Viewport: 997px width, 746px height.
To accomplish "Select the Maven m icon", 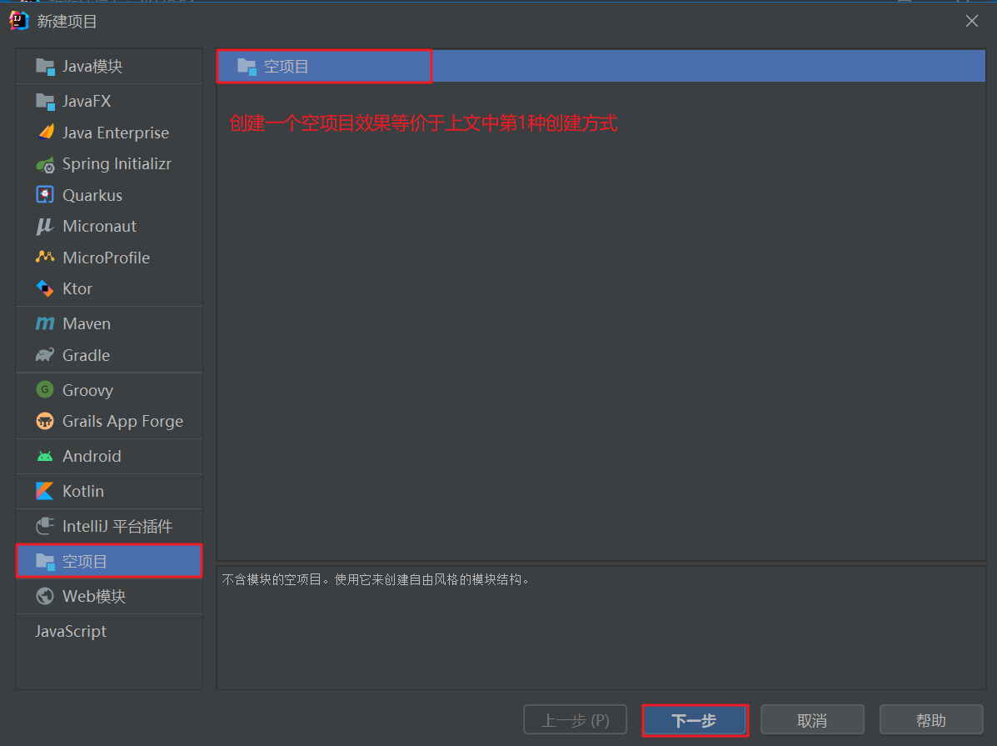I will (45, 323).
